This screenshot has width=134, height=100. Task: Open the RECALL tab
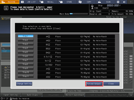pos(48,2)
